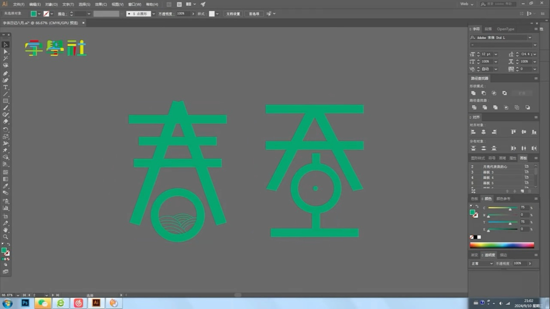Open the 窗口(W) menu
This screenshot has height=309, width=550.
(x=135, y=4)
